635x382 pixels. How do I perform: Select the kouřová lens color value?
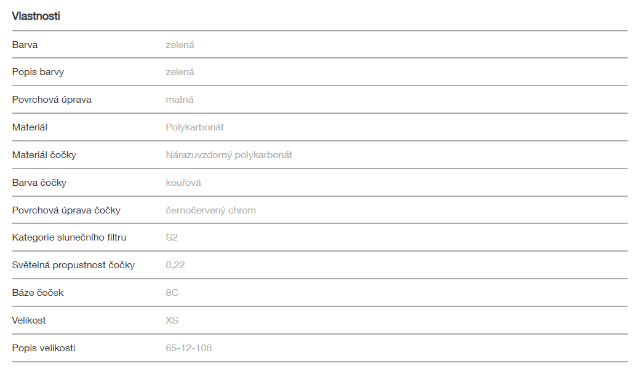183,183
